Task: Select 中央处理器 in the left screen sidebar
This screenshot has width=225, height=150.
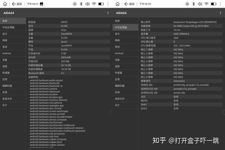Action: click(13, 27)
